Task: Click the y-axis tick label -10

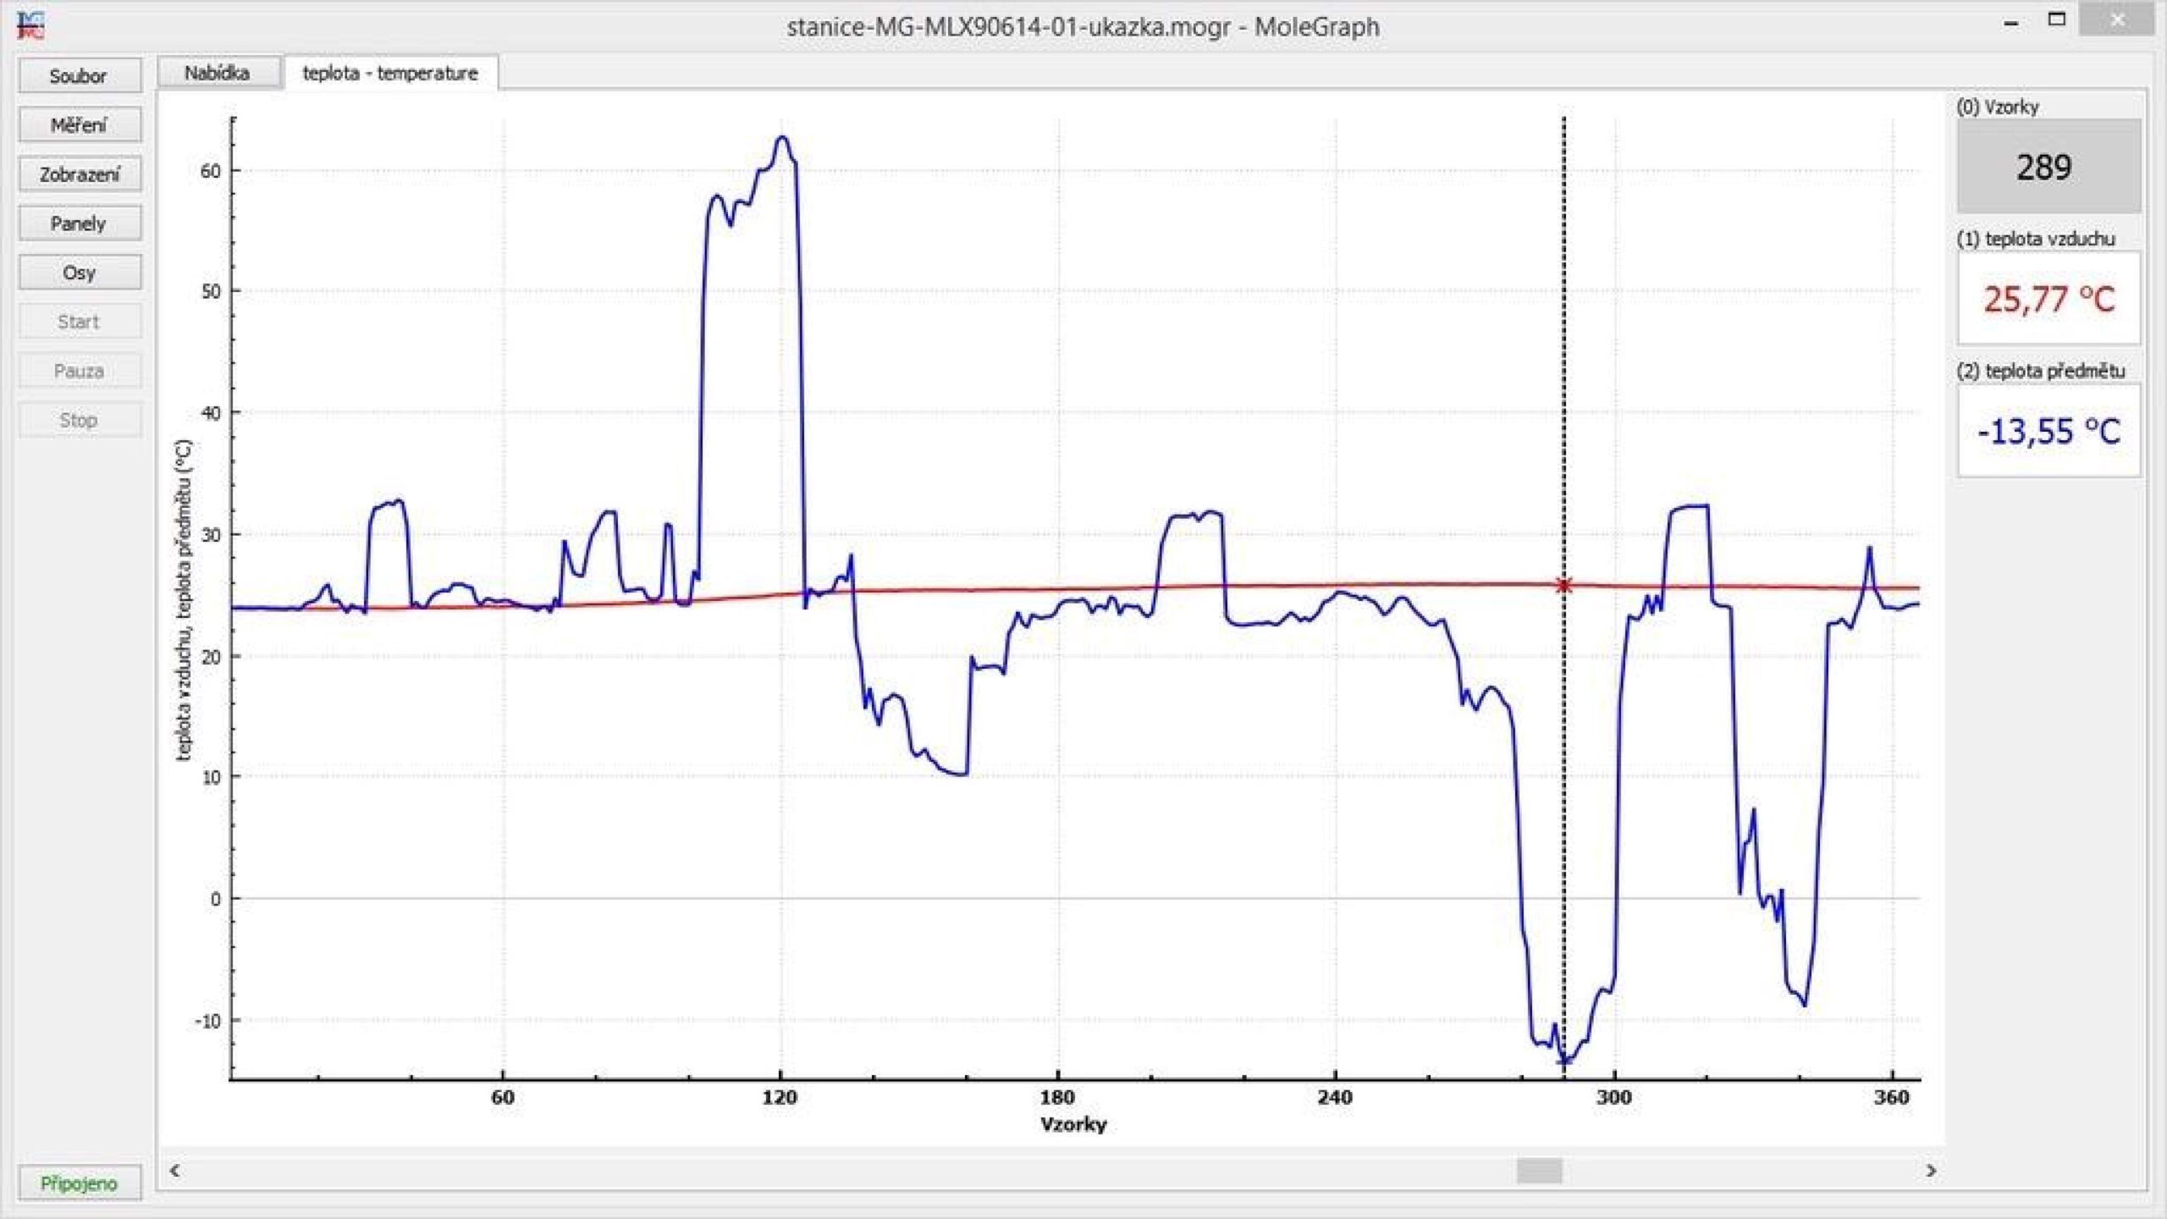Action: [207, 1020]
